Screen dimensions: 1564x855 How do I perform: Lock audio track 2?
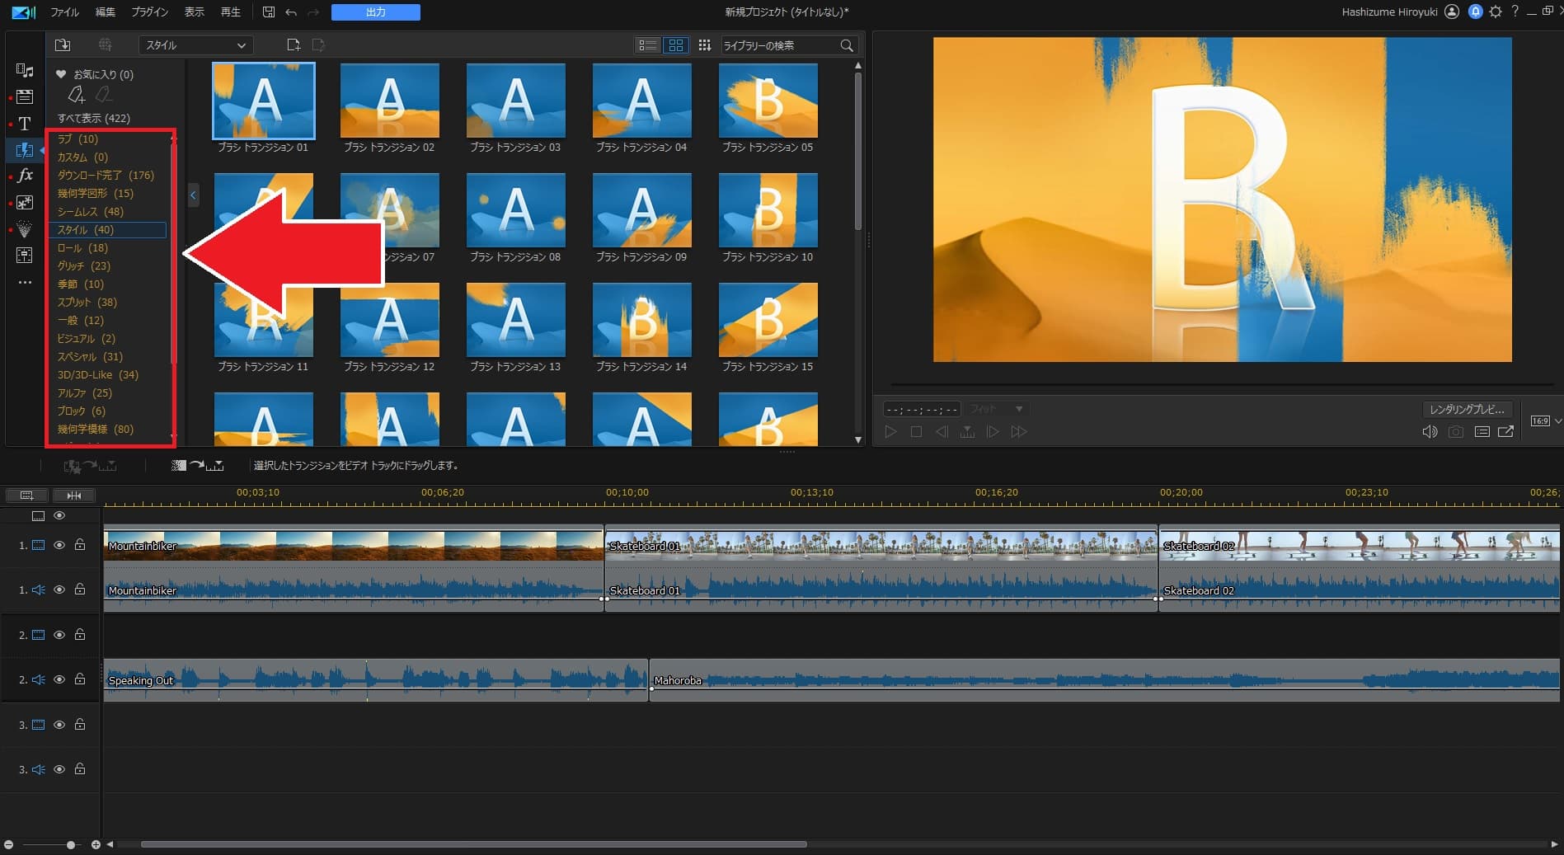[80, 679]
